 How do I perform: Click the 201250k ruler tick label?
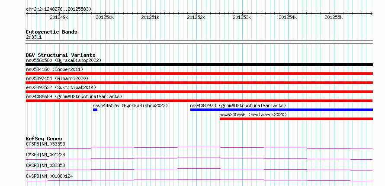click(105, 17)
